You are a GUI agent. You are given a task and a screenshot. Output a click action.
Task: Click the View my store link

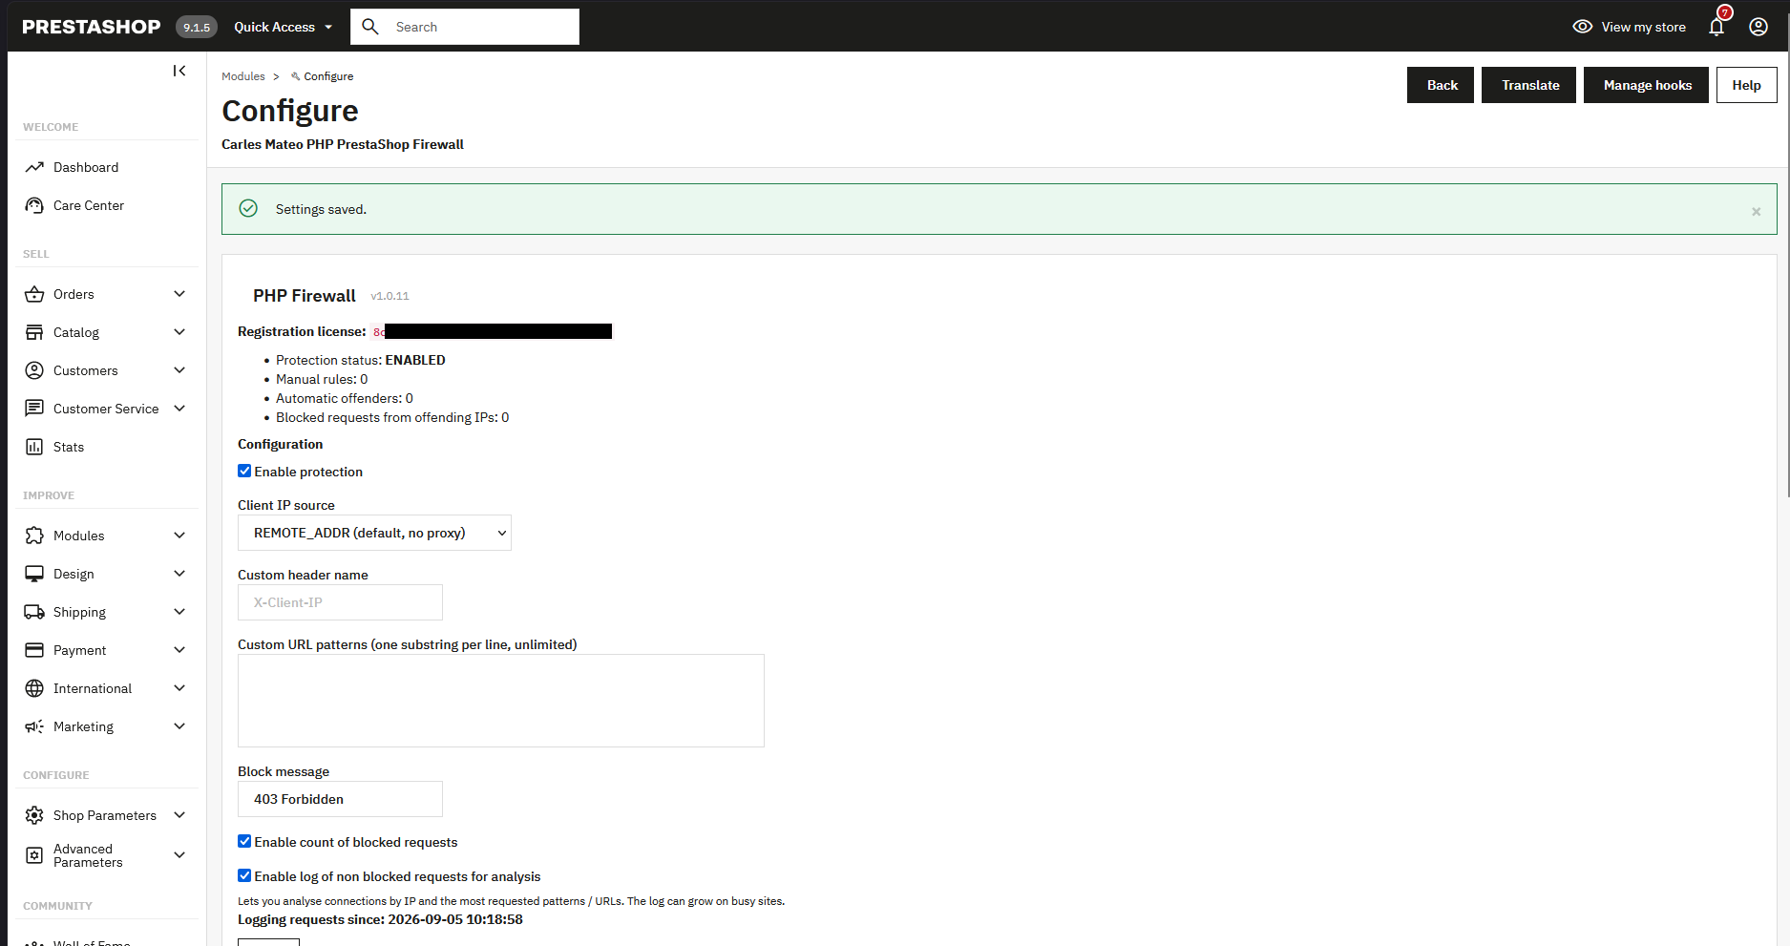[1643, 27]
